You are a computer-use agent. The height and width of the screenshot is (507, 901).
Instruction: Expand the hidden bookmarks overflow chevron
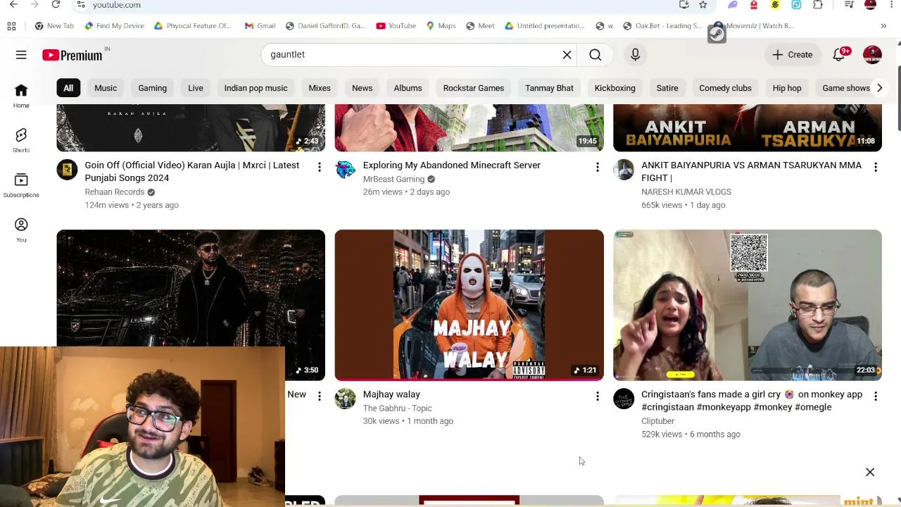[883, 26]
